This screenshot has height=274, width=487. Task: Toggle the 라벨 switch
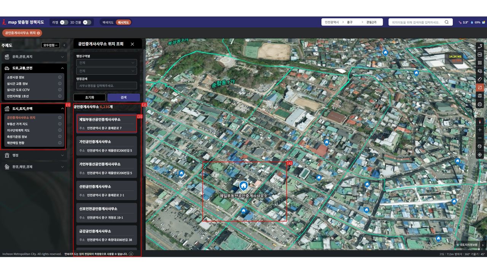click(64, 22)
